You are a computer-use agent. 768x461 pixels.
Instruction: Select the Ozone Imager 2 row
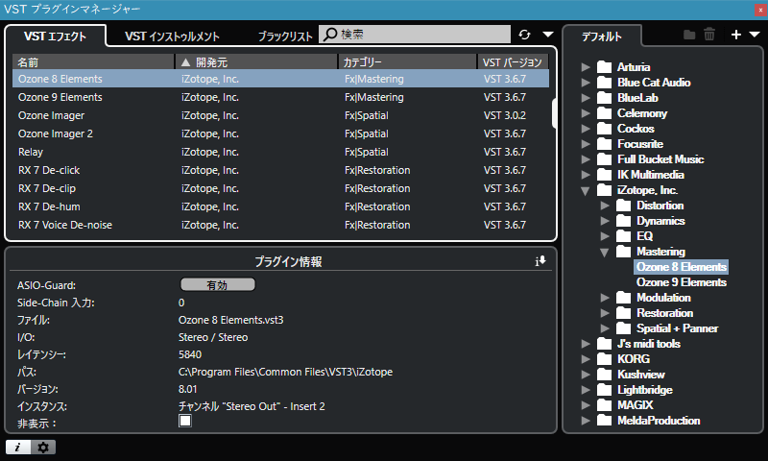280,133
